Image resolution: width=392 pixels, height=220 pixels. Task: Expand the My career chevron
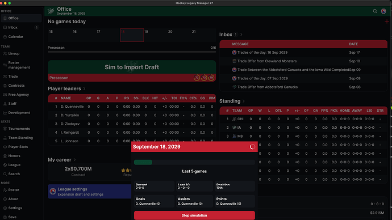coord(74,160)
